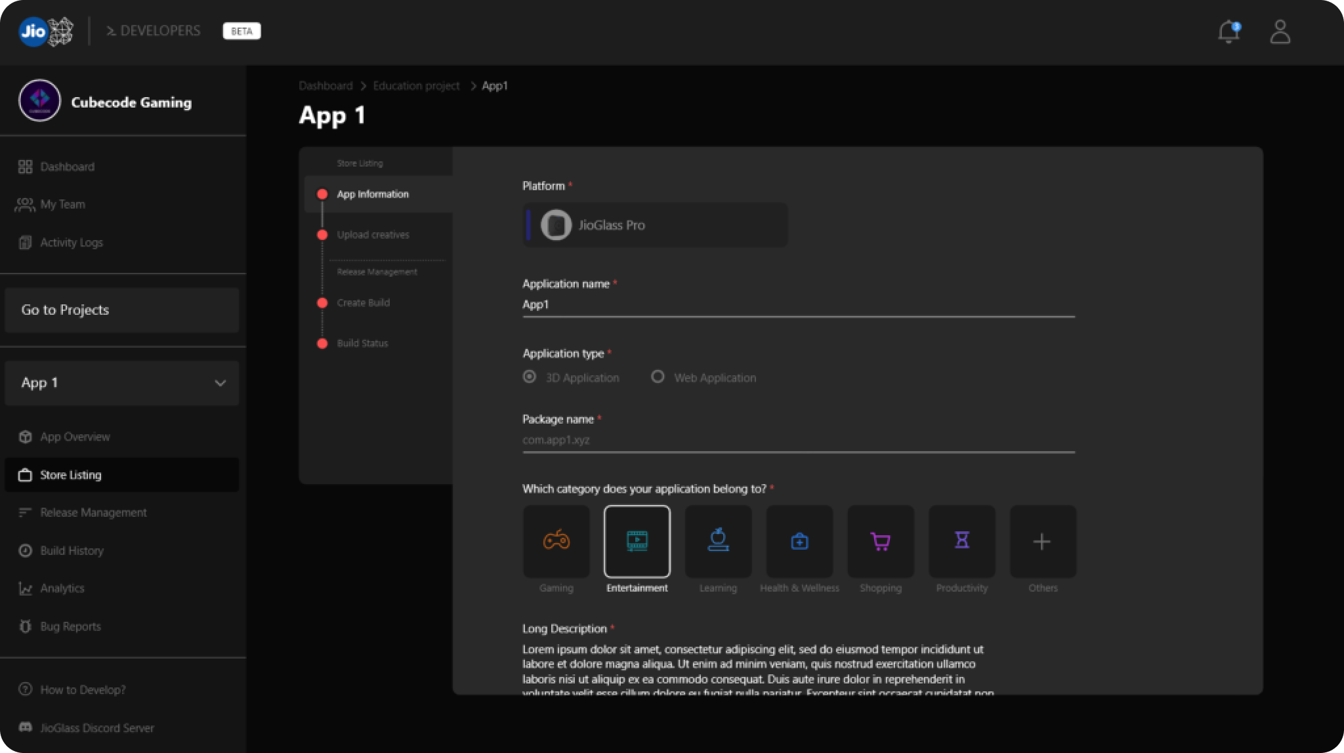Choose the Others category tile

[x=1043, y=542]
